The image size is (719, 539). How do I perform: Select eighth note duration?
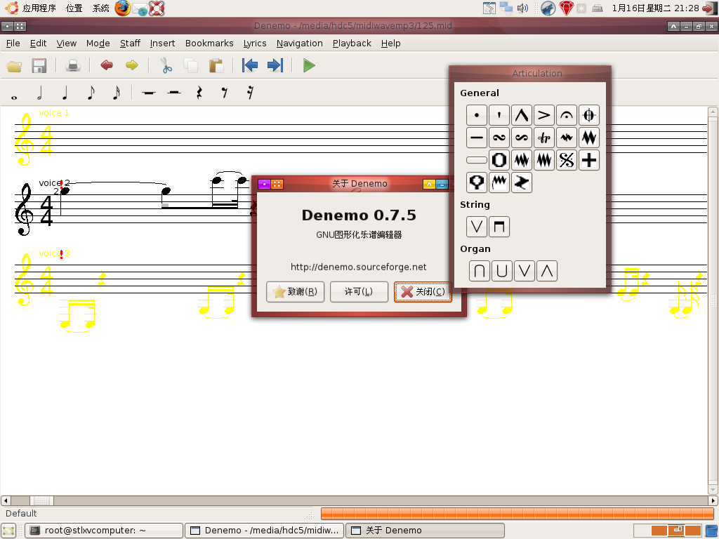(91, 93)
